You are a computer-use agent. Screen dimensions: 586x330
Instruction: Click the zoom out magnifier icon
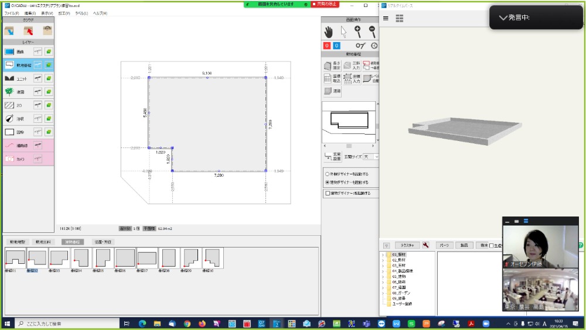click(372, 31)
